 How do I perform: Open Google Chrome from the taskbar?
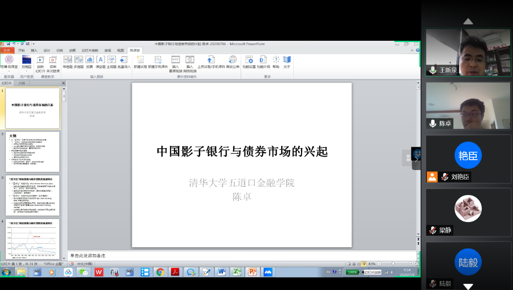pyautogui.click(x=160, y=272)
